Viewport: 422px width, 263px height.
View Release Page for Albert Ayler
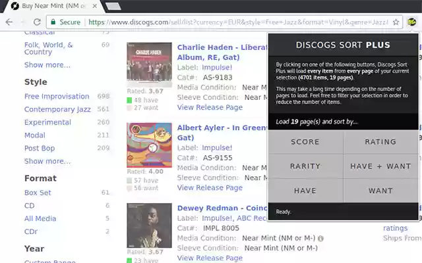(x=210, y=187)
